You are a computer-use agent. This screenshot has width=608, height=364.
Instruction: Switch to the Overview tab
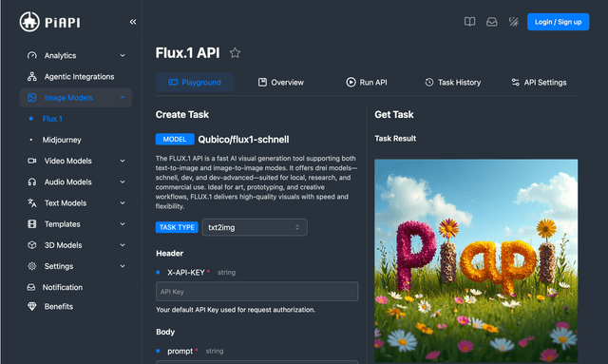pyautogui.click(x=281, y=83)
